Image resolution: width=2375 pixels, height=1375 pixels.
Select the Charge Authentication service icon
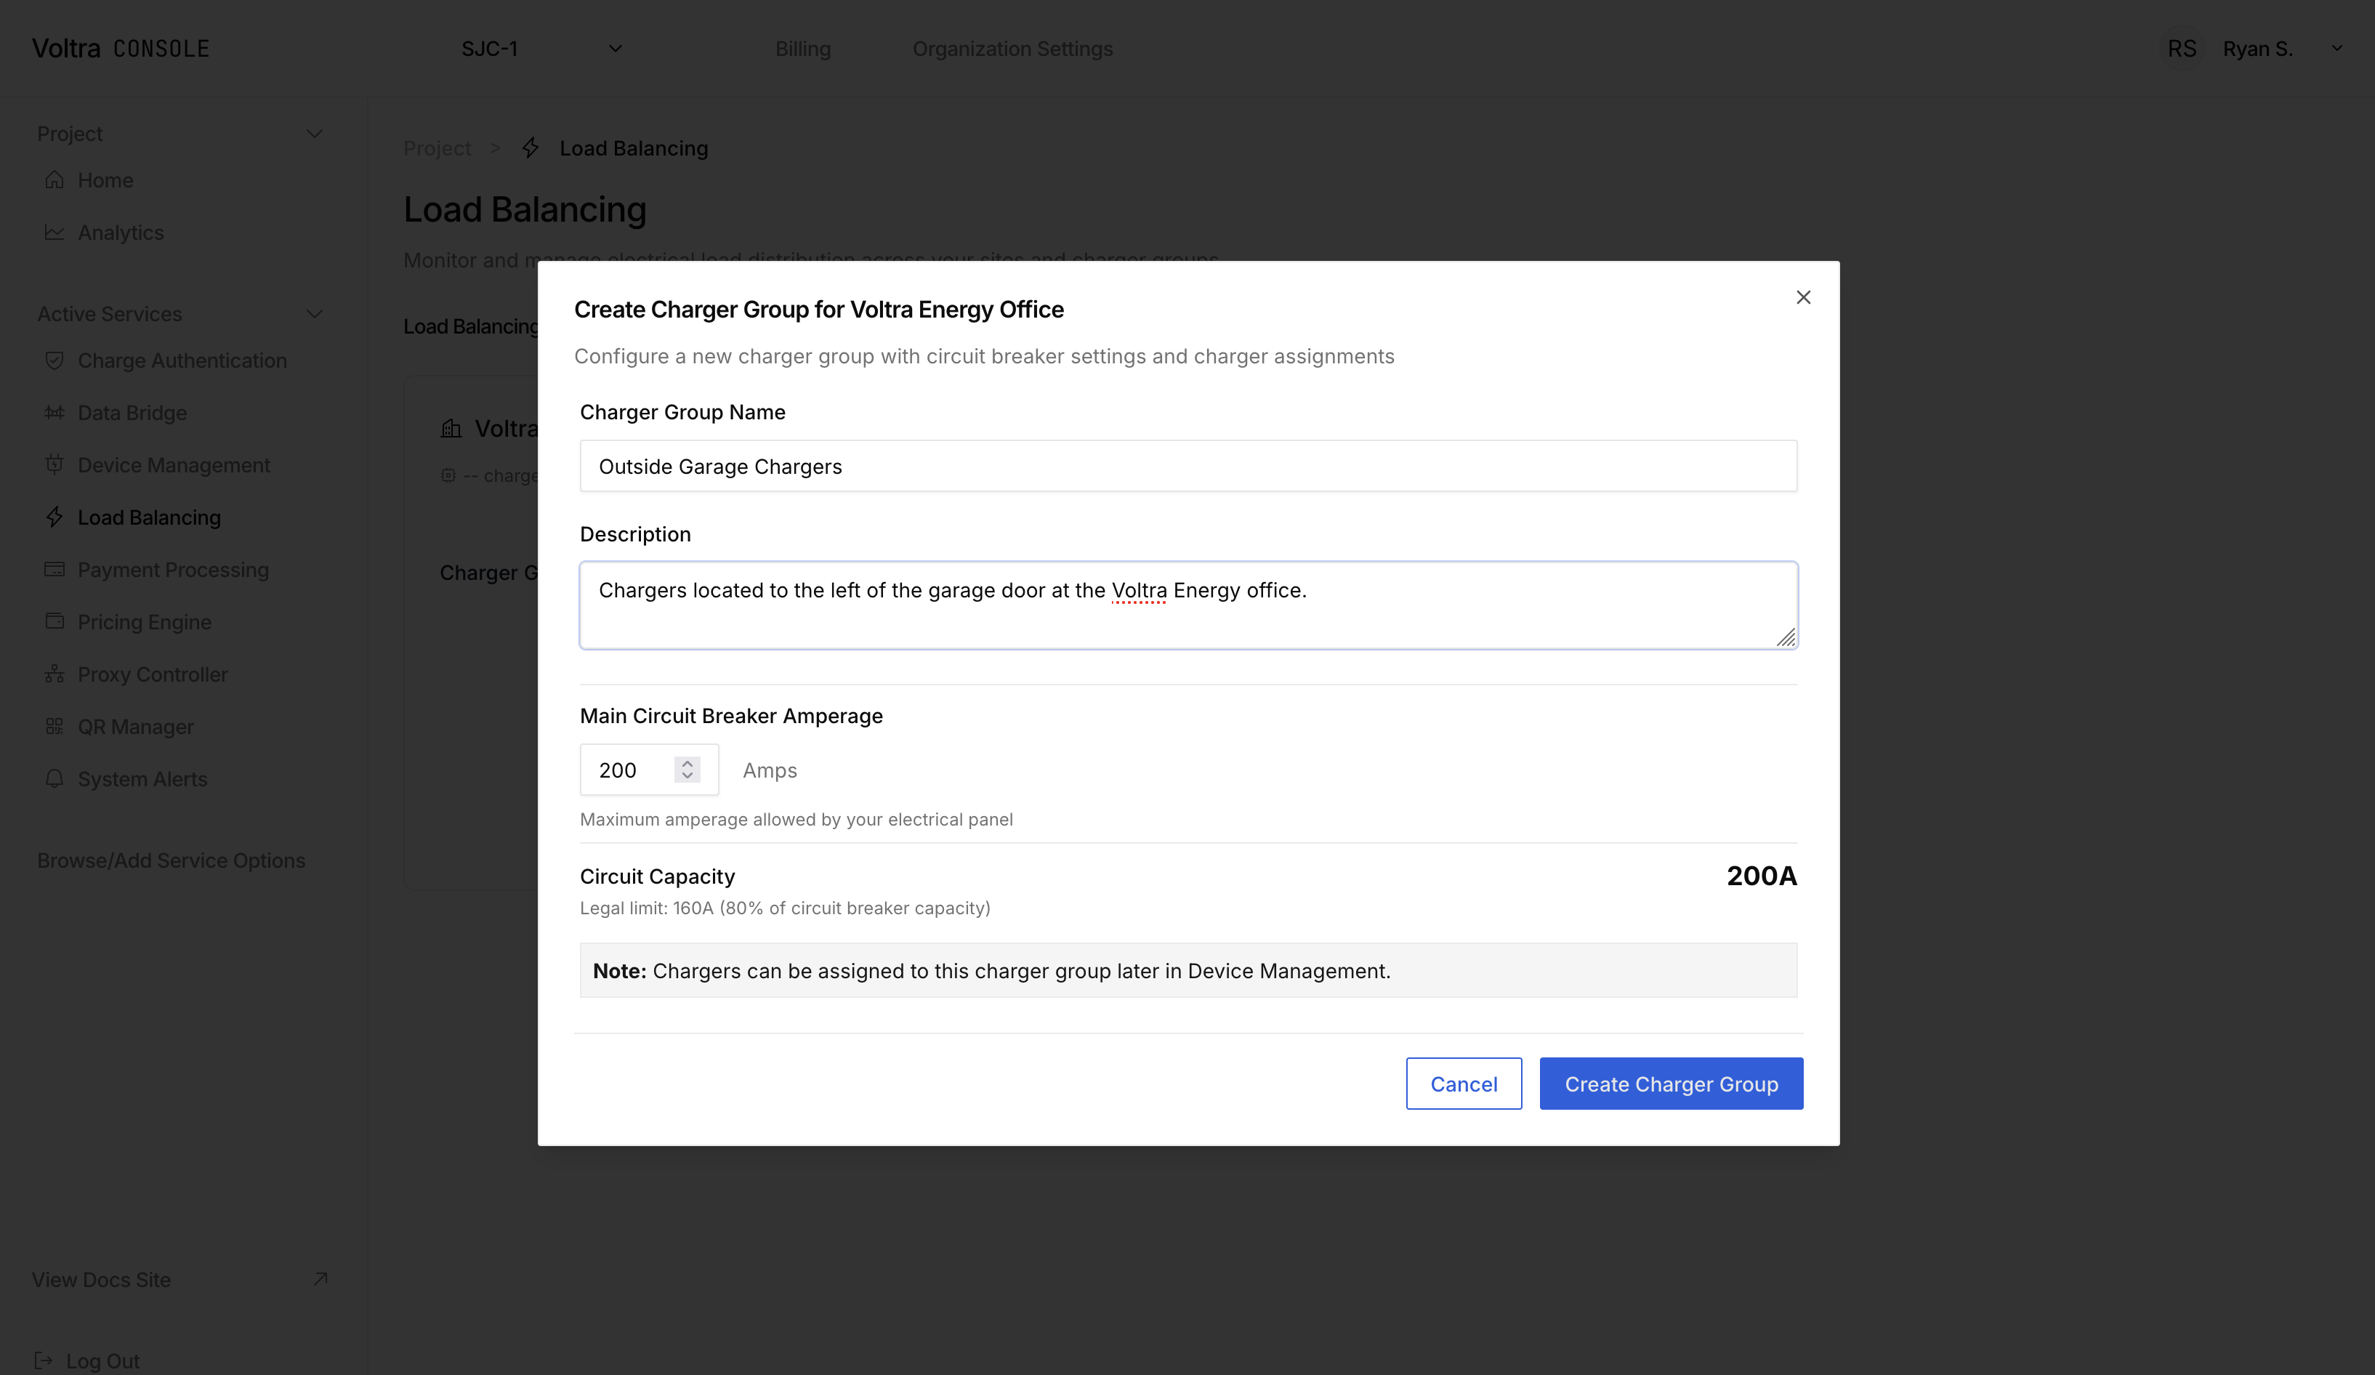click(55, 360)
